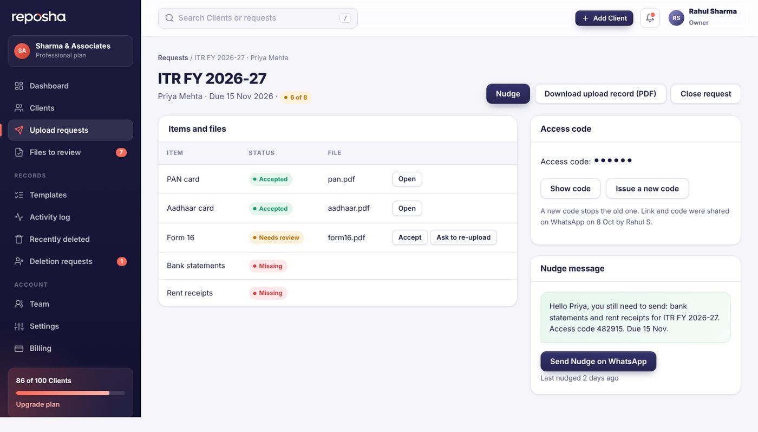The image size is (758, 432).
Task: Click the Add Client button
Action: point(604,18)
